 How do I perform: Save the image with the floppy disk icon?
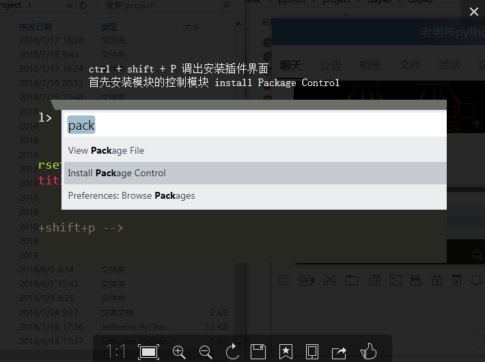pos(258,352)
